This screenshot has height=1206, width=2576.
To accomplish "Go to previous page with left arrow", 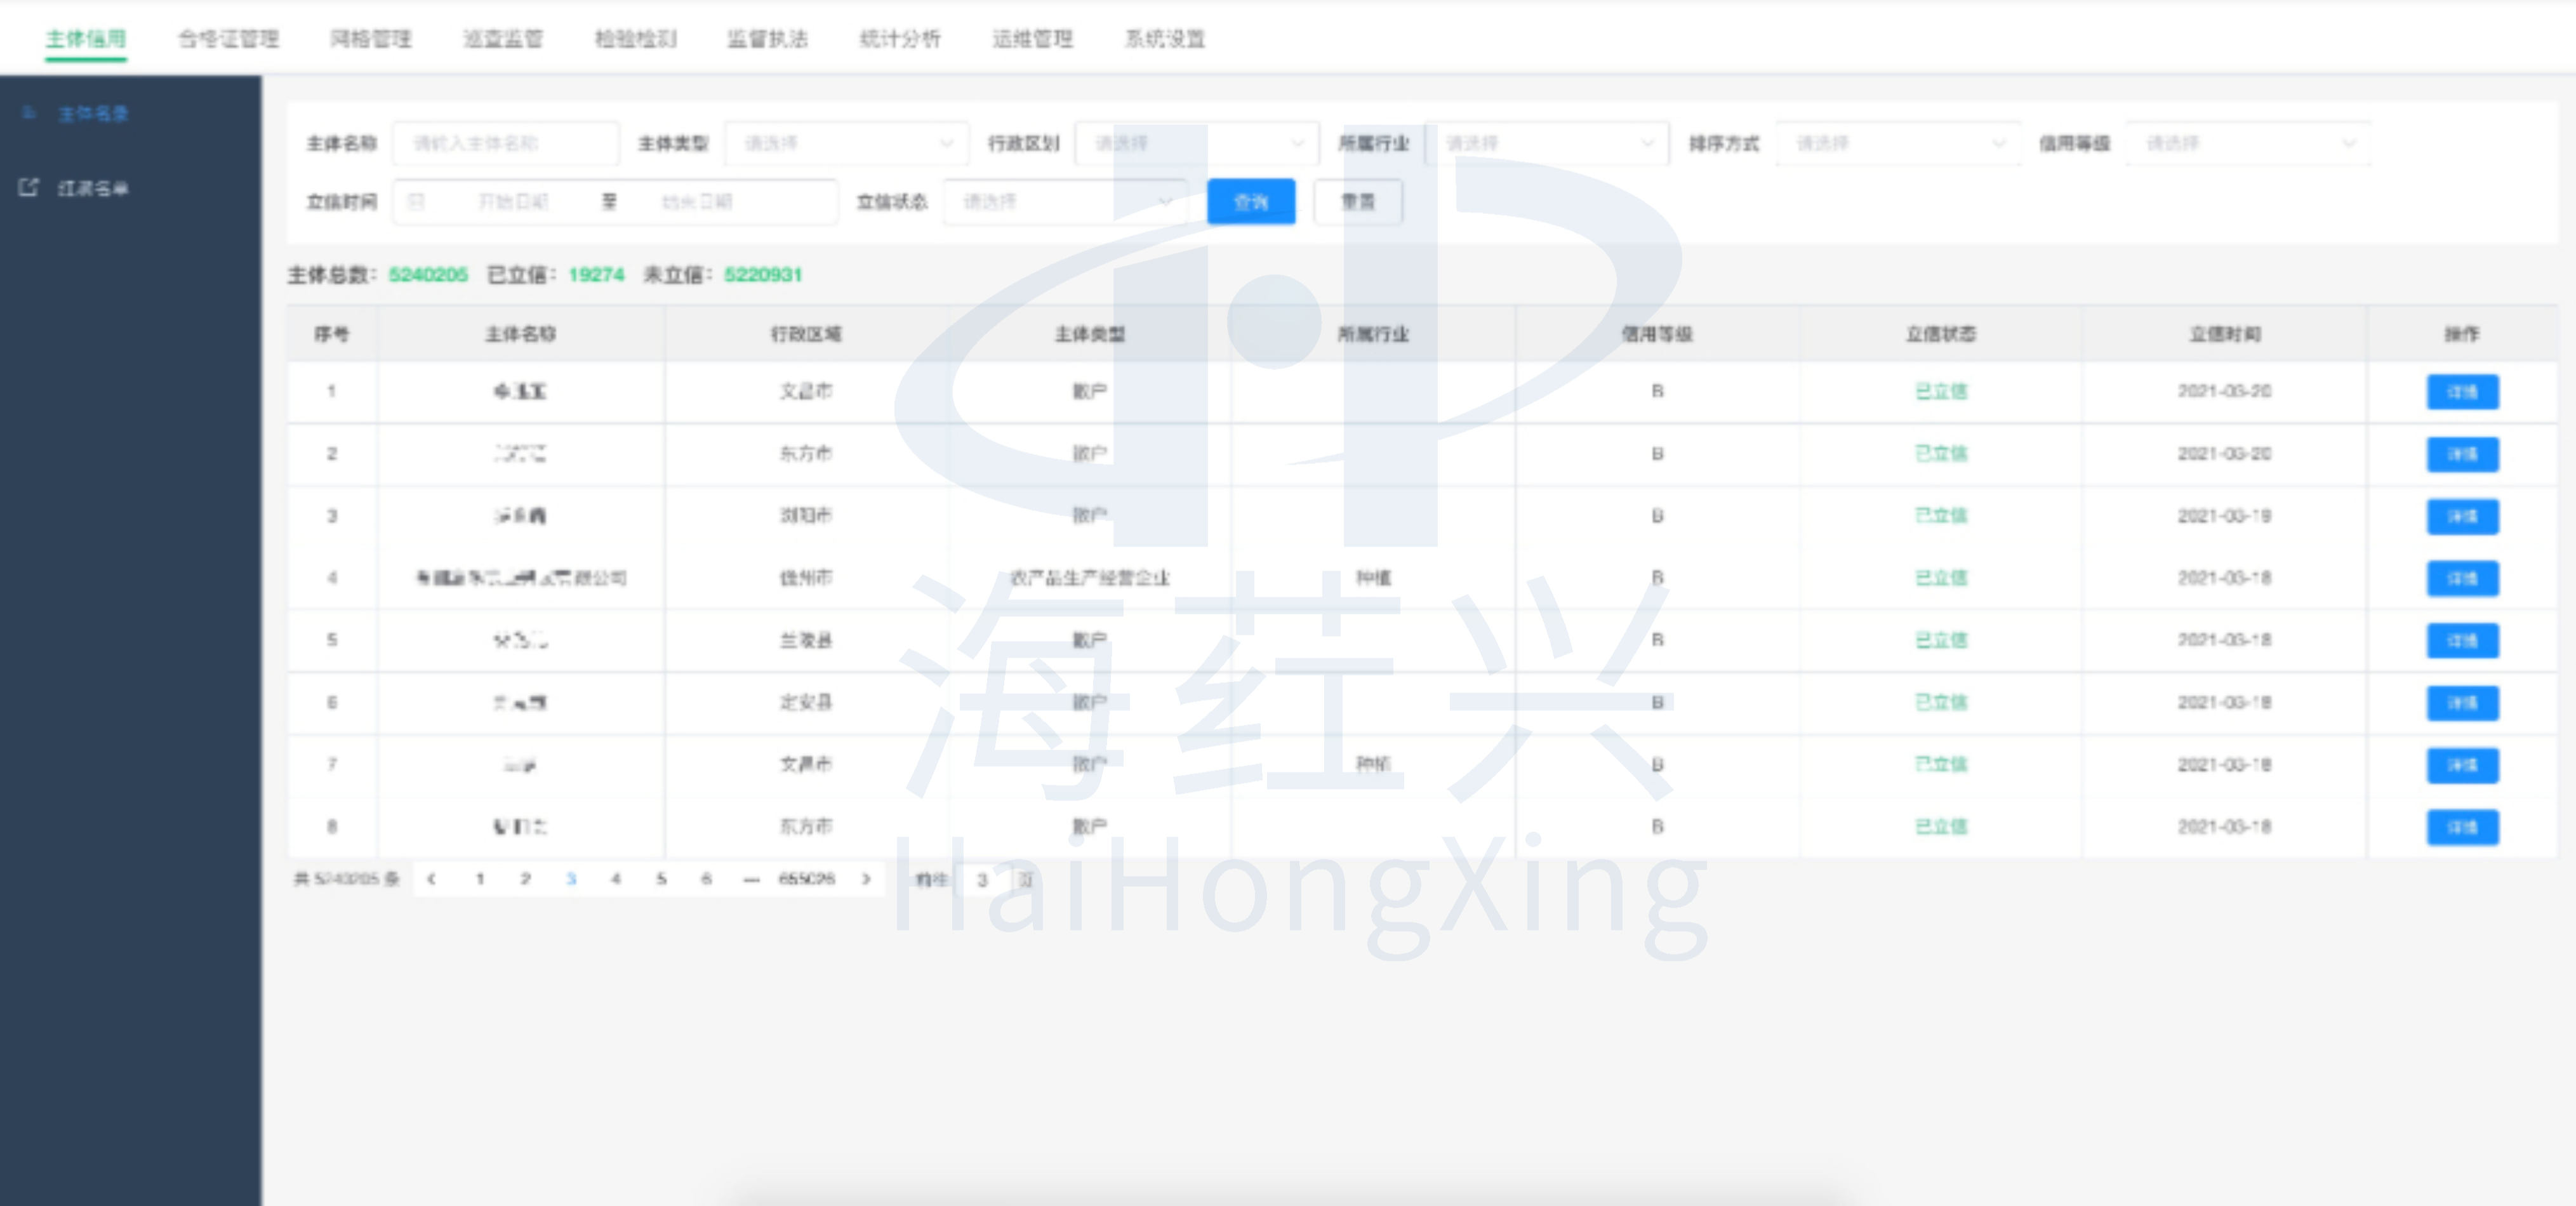I will point(431,879).
